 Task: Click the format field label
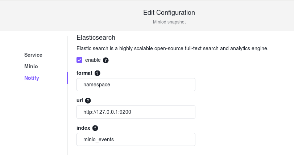[84, 73]
